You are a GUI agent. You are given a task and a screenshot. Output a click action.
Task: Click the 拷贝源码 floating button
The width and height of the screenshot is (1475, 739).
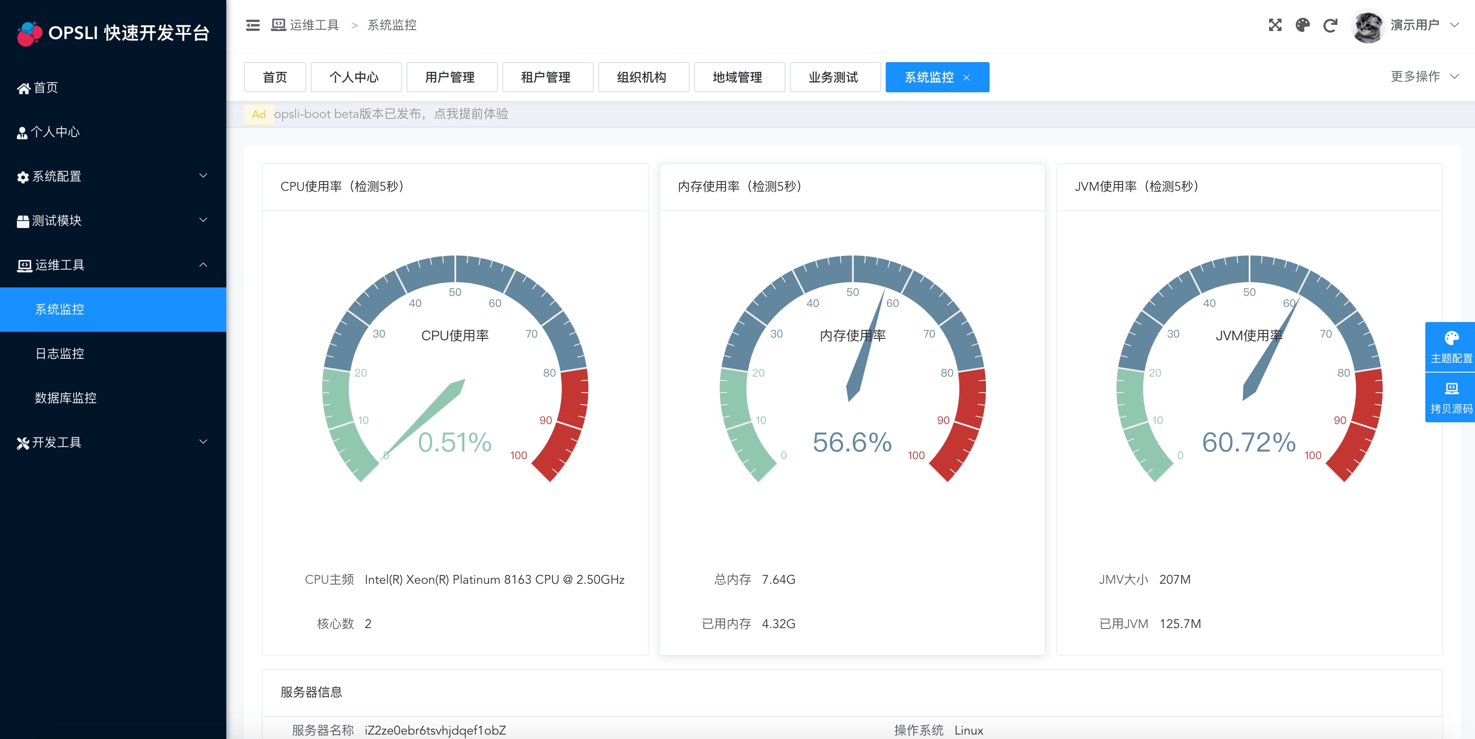(x=1451, y=397)
